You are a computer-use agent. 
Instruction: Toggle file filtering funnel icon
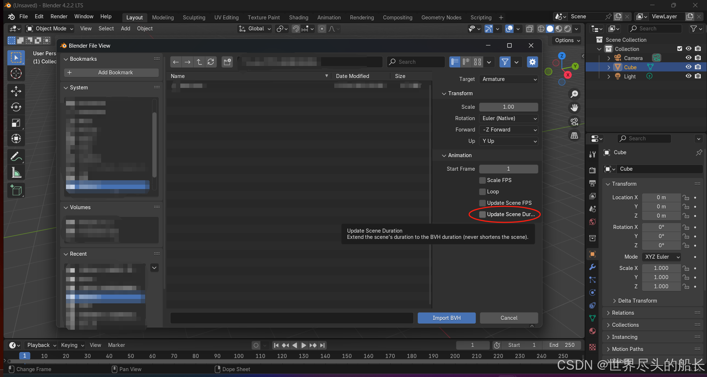pyautogui.click(x=505, y=62)
